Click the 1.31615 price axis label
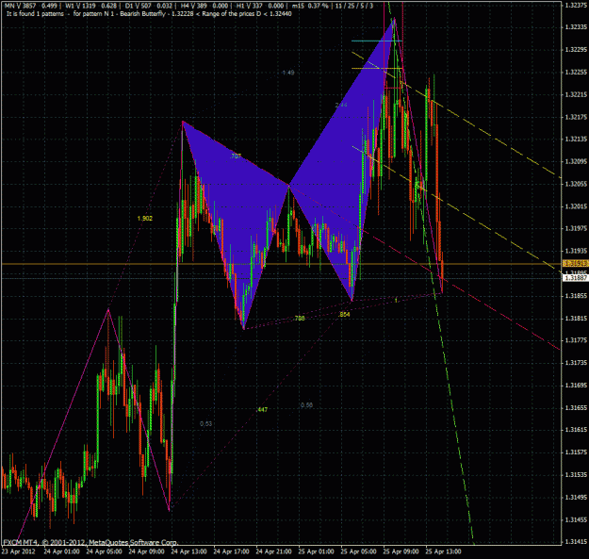This screenshot has width=589, height=559. [576, 430]
